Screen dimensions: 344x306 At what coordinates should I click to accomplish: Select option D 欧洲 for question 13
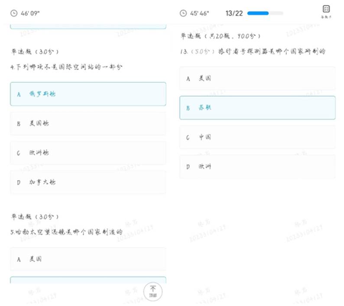[x=257, y=167]
